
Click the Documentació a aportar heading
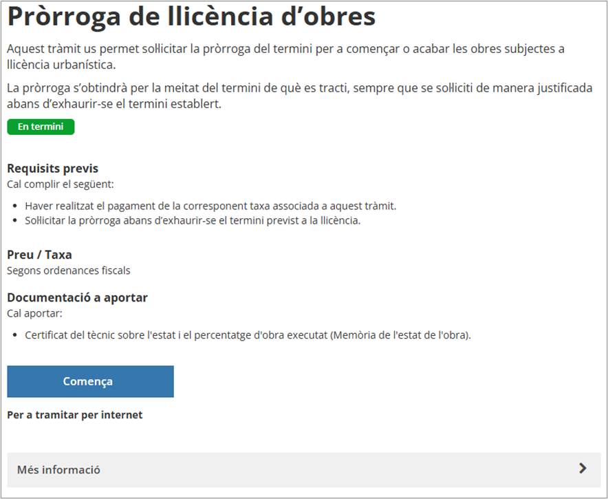pyautogui.click(x=77, y=297)
